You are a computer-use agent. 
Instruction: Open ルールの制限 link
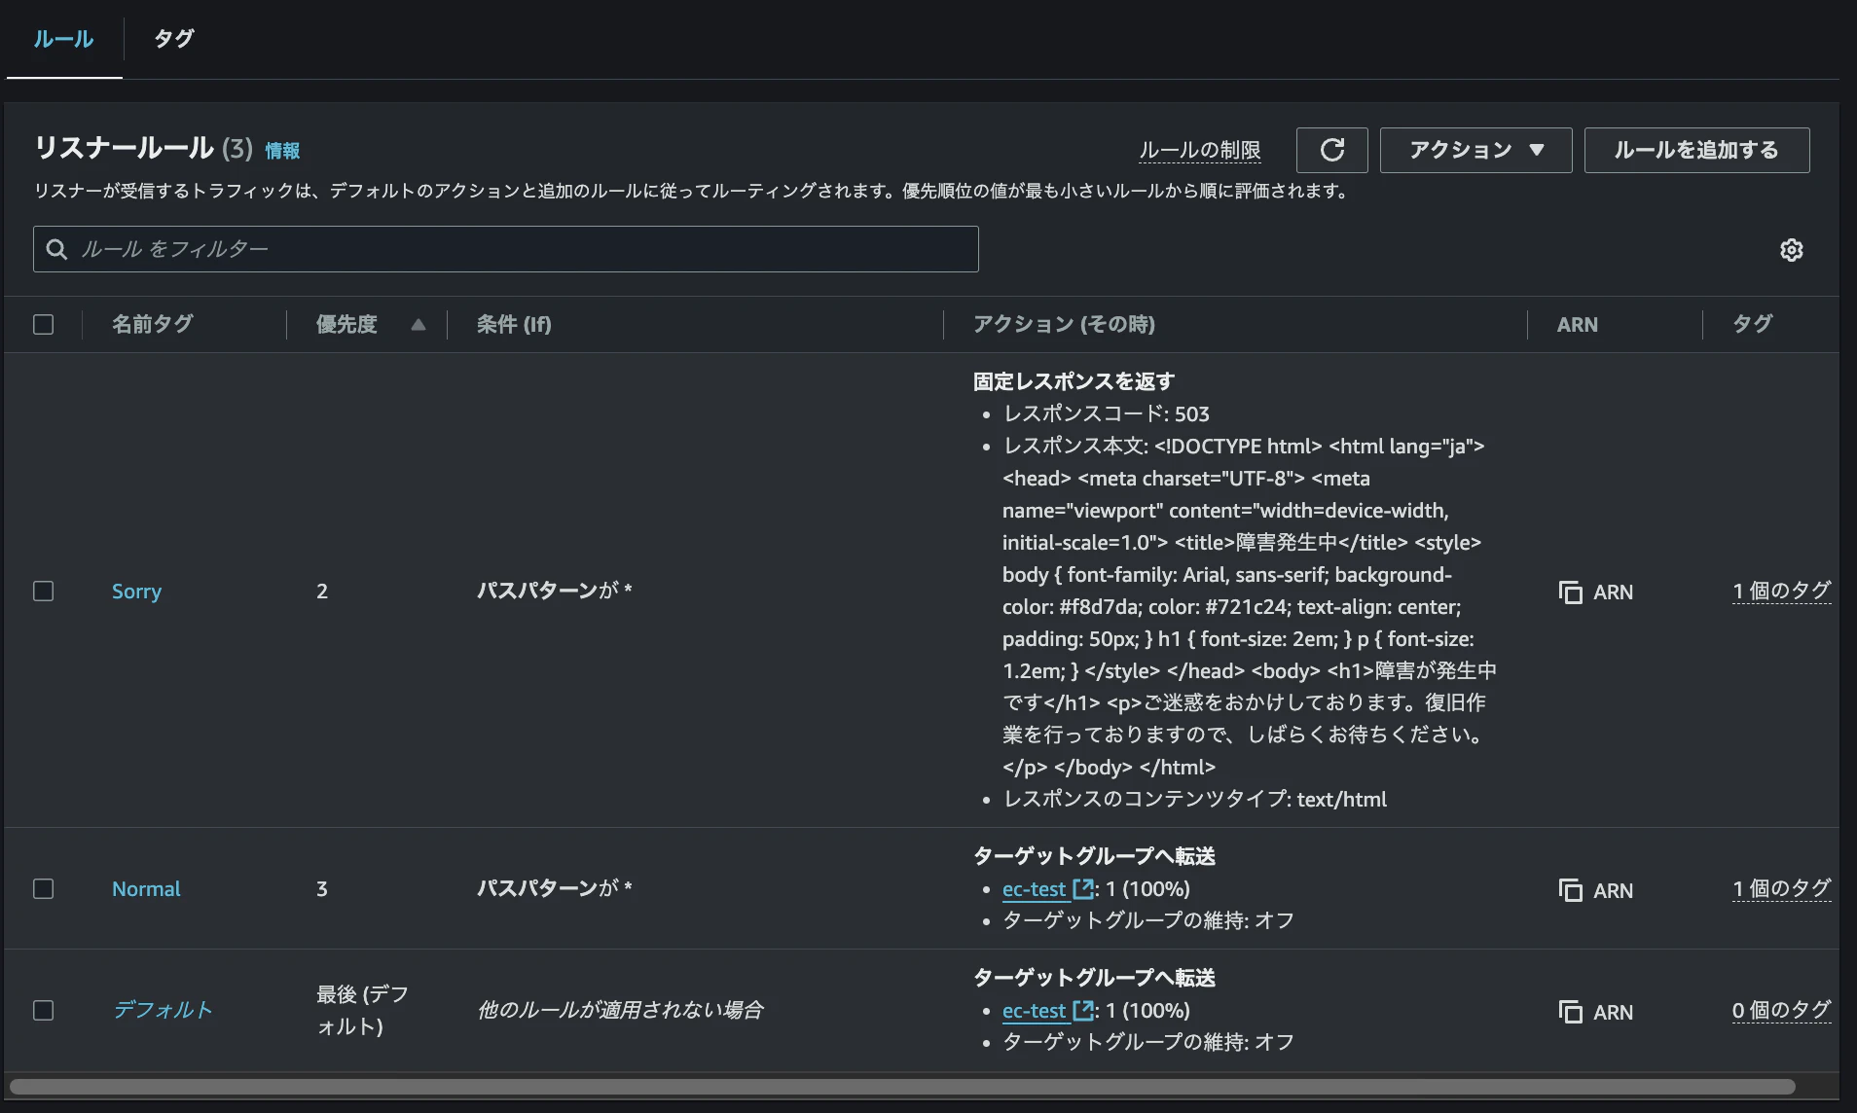pyautogui.click(x=1199, y=150)
